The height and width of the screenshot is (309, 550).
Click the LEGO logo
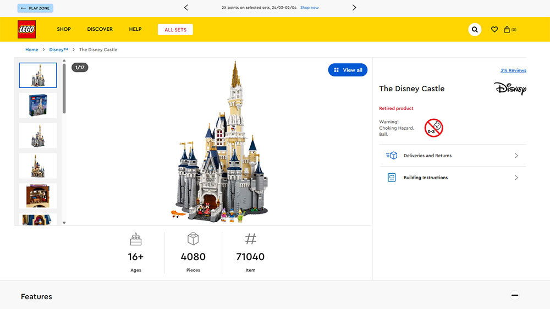(x=26, y=30)
